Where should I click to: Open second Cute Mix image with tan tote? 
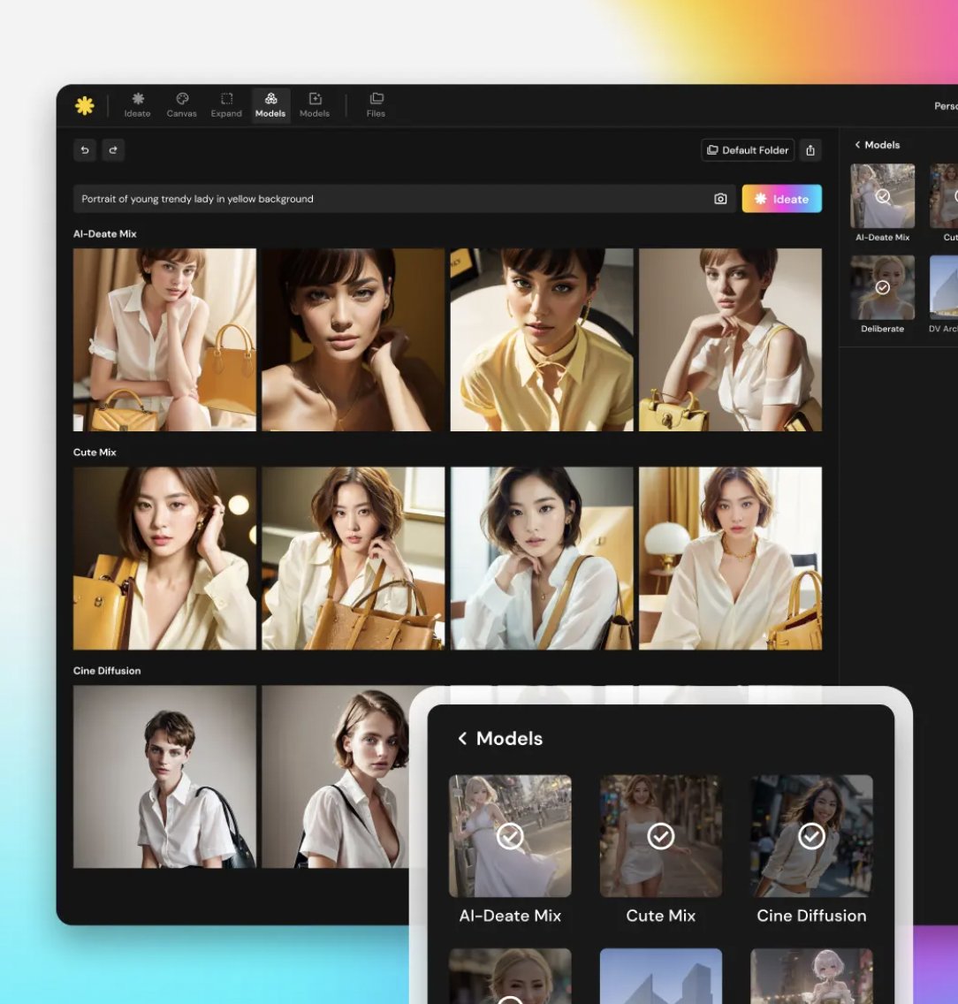tap(353, 559)
